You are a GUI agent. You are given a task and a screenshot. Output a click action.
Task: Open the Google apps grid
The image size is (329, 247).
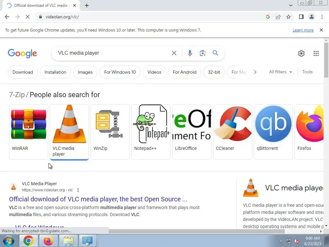316,53
